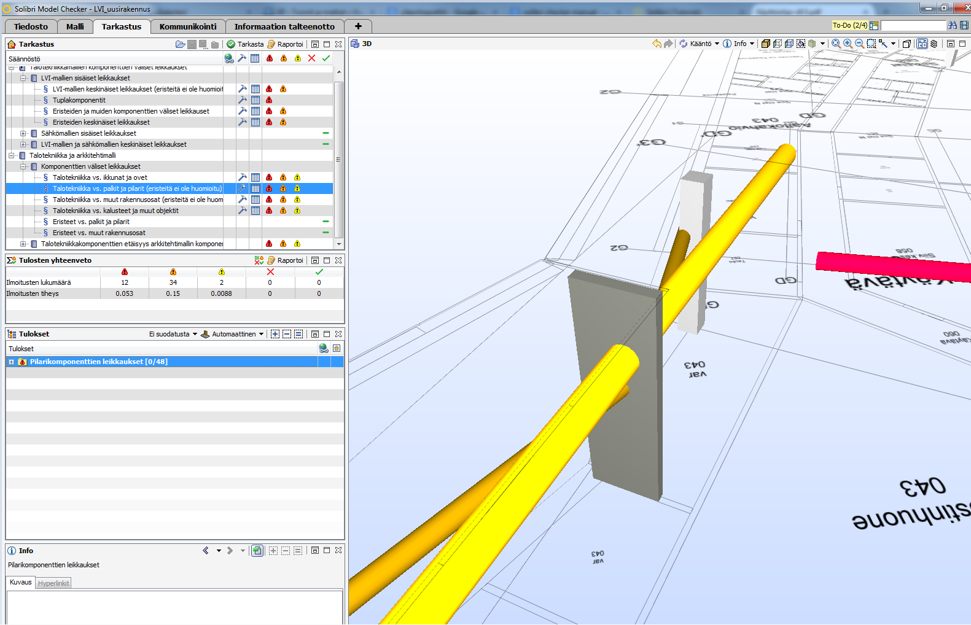The height and width of the screenshot is (625, 971).
Task: Open parameters hammer icon for Tuplakomponentit row
Action: (x=243, y=100)
